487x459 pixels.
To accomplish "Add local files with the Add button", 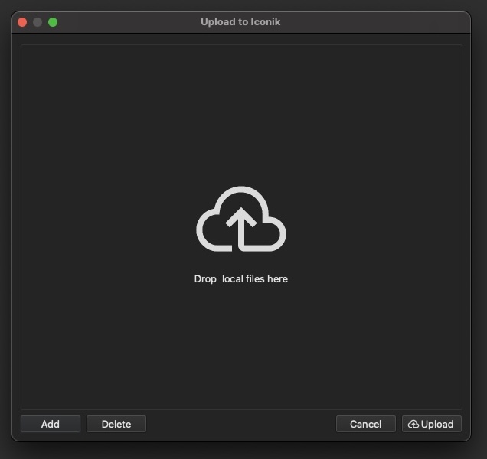I will (51, 424).
